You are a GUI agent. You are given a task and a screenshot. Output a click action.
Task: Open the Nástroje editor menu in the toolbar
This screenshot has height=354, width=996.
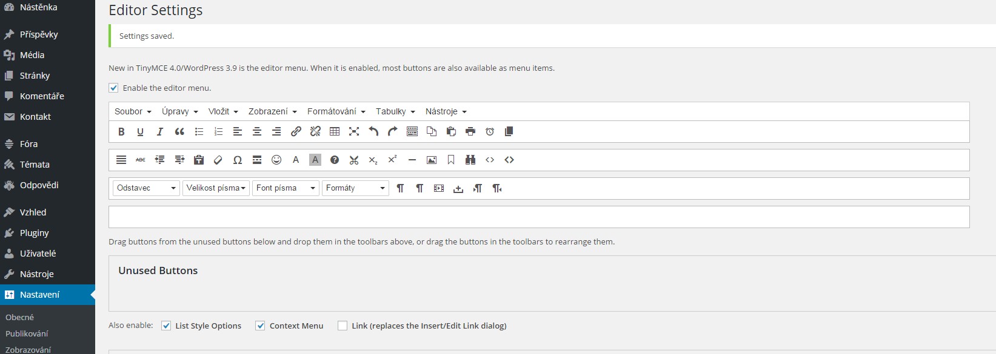point(446,111)
